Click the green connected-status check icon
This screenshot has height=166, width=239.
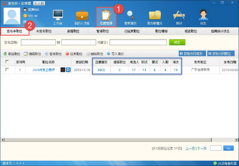tap(215, 163)
